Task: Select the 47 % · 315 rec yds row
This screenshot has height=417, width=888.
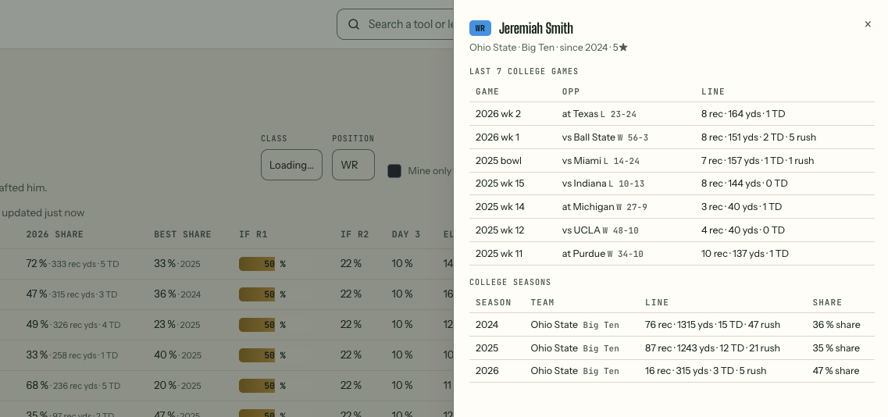Action: click(x=226, y=294)
